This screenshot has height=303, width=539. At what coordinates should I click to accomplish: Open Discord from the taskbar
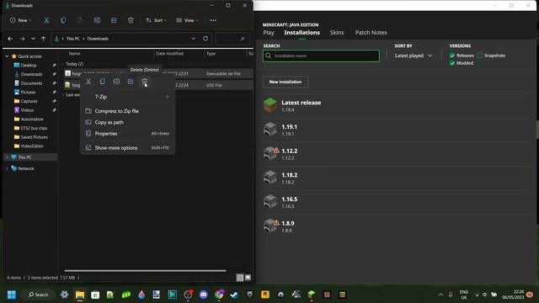204,295
